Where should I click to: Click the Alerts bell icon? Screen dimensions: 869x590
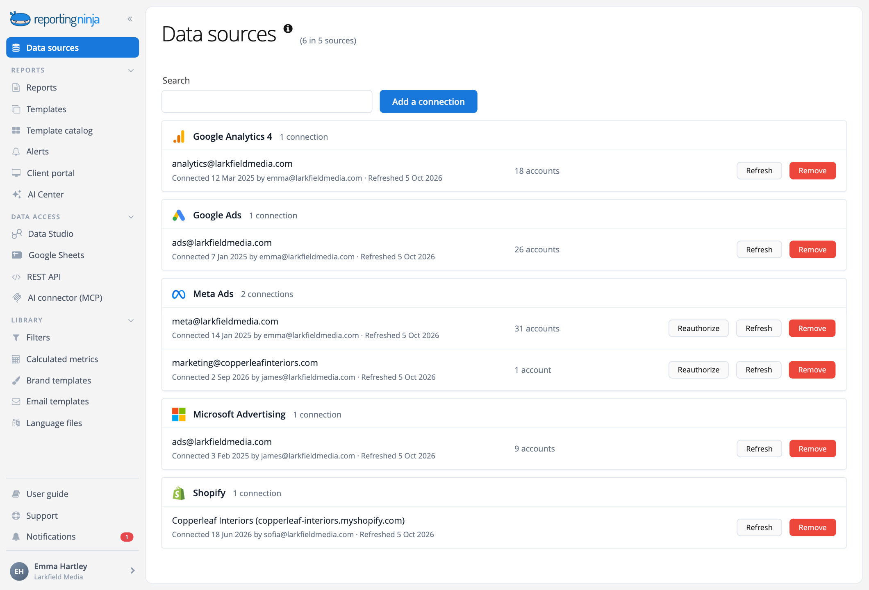click(x=16, y=152)
